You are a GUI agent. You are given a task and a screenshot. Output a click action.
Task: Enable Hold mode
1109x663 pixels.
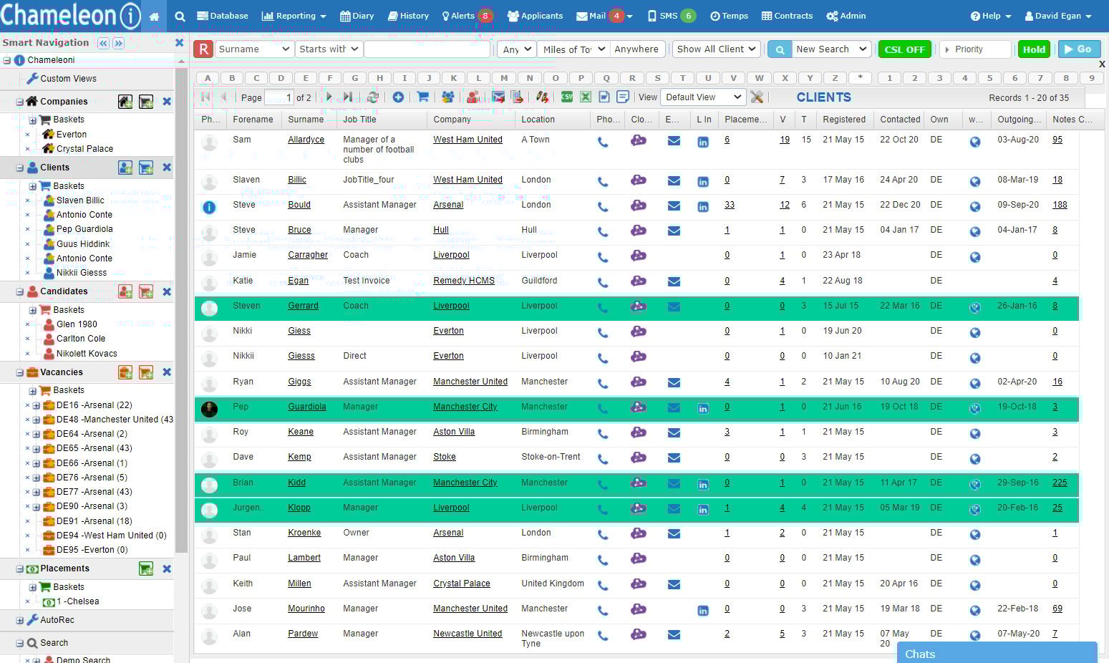1034,49
